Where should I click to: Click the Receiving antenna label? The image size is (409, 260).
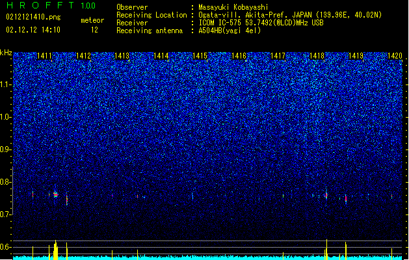coord(150,31)
